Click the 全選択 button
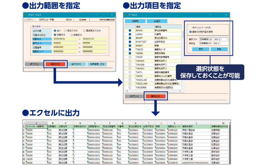 point(157,21)
